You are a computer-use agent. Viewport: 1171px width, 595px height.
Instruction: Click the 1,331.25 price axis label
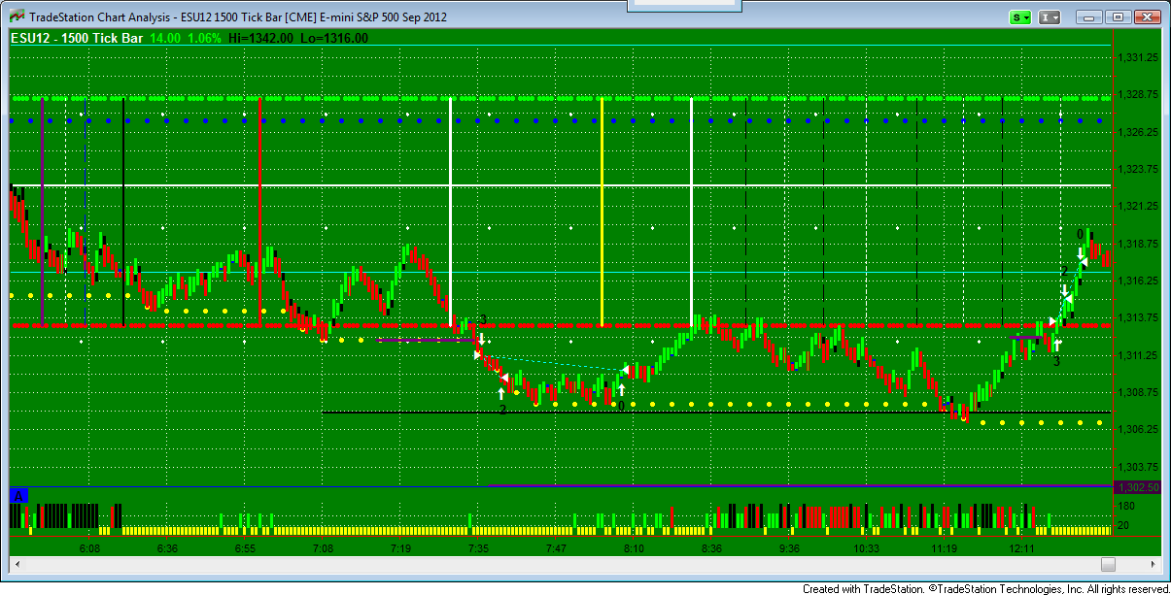[1136, 57]
